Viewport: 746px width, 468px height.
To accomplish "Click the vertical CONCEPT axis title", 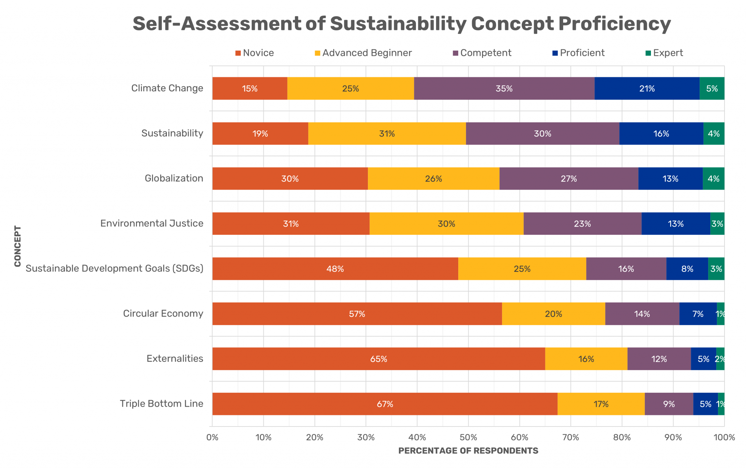I will click(x=17, y=246).
